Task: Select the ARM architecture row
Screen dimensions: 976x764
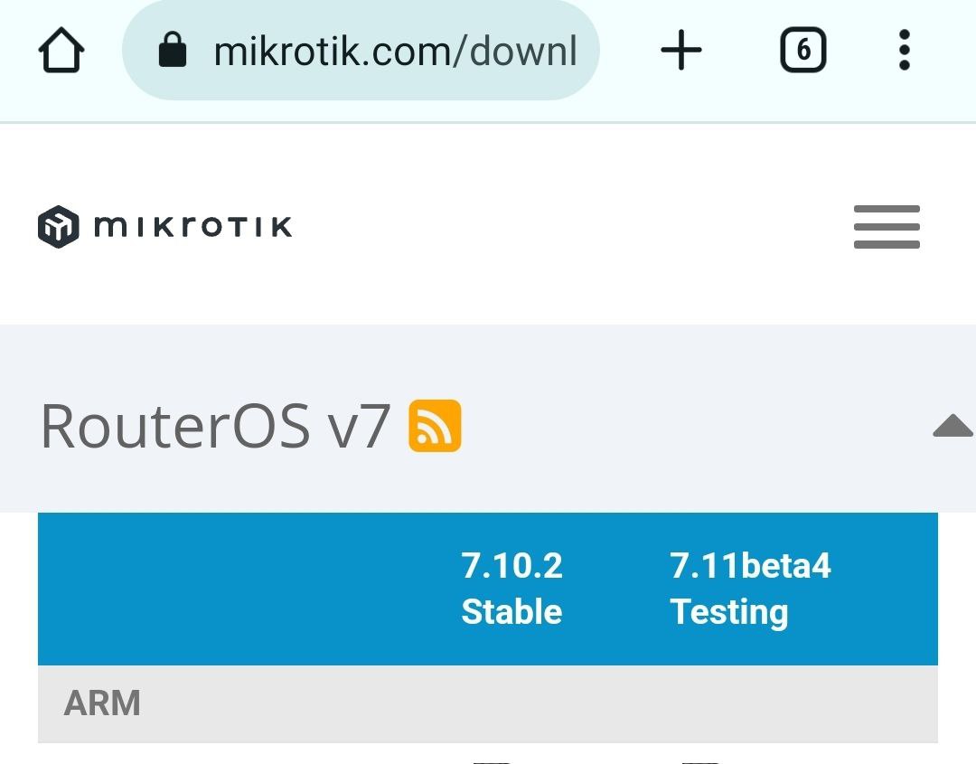Action: pos(487,703)
